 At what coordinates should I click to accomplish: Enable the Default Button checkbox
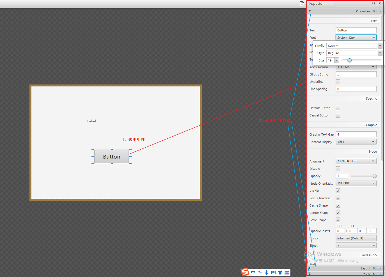click(x=338, y=108)
